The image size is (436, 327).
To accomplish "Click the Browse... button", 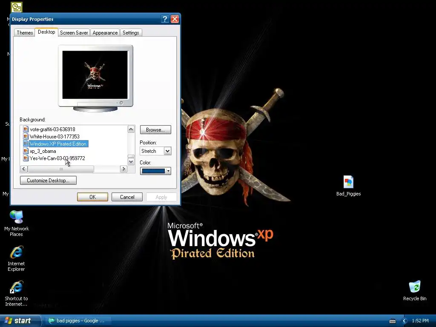I will (x=155, y=130).
